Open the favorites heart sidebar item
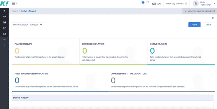The width and height of the screenshot is (217, 109). click(x=4, y=40)
